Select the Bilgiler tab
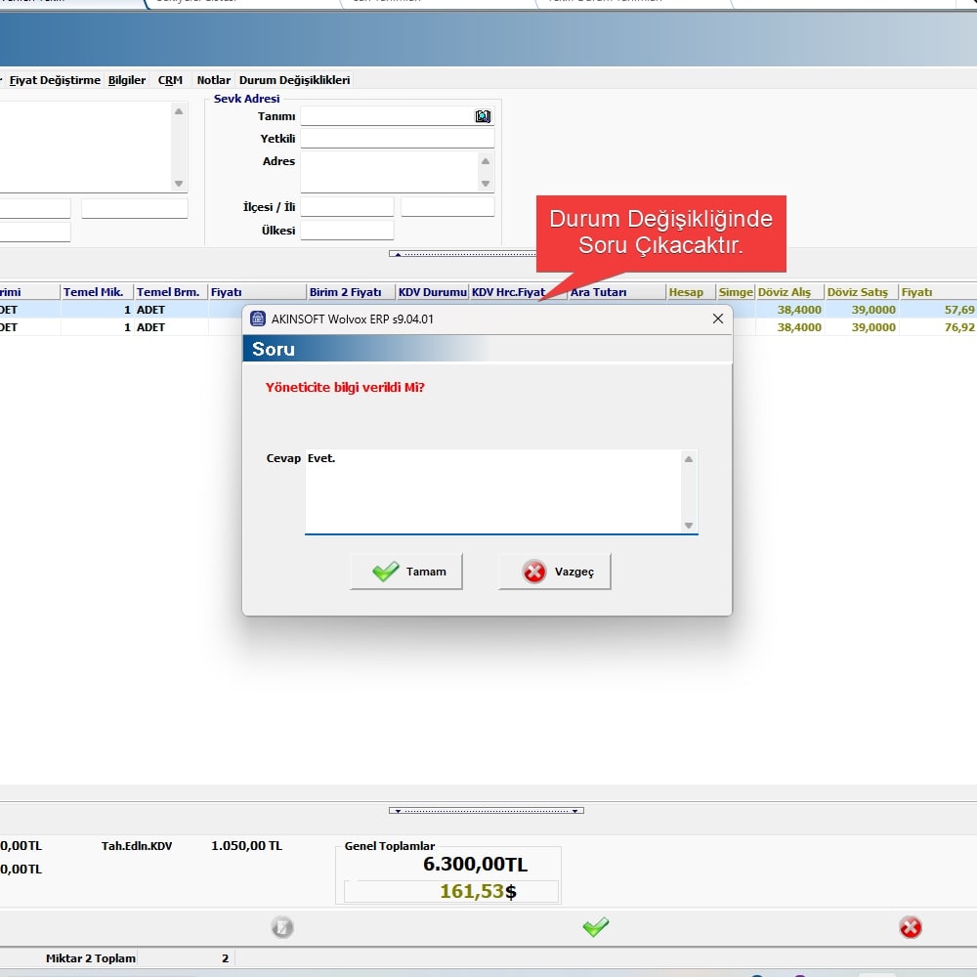The image size is (977, 977). point(127,80)
